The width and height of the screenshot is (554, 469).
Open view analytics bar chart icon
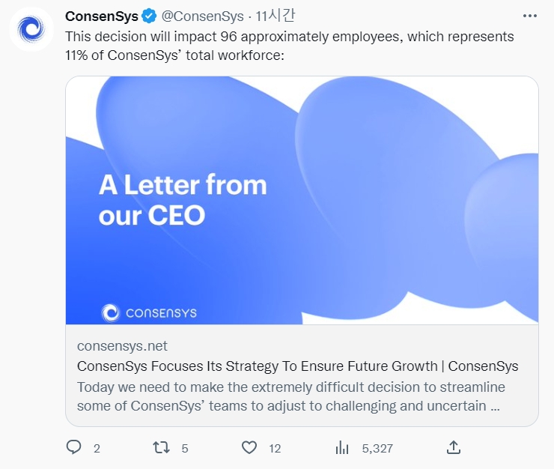342,447
